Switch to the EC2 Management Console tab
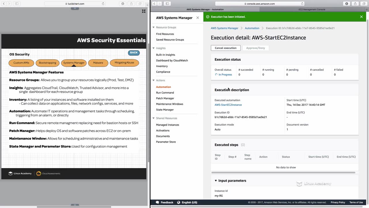 click(x=312, y=9)
